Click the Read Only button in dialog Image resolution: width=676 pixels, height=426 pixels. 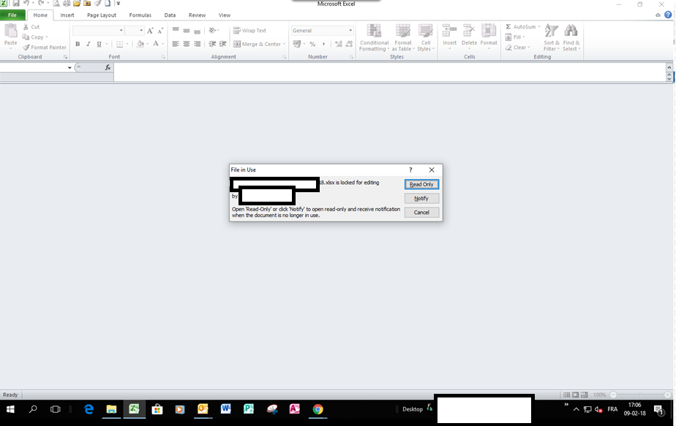click(421, 184)
